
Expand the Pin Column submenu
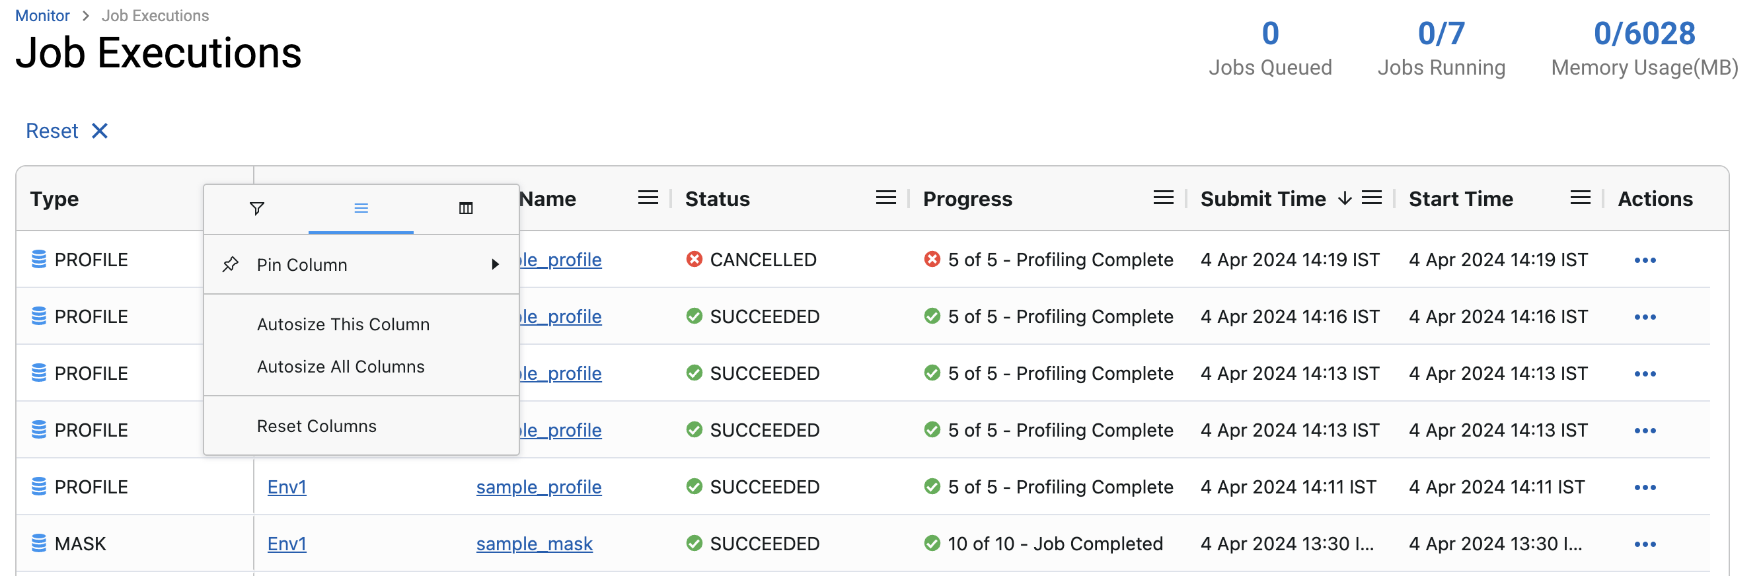(x=361, y=265)
